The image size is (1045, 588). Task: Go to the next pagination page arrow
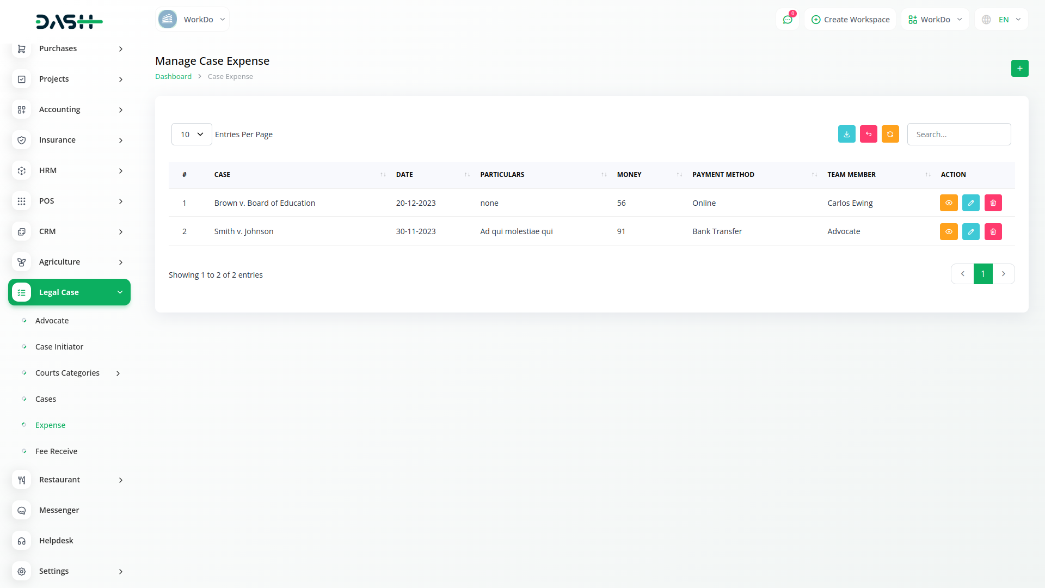(1003, 274)
